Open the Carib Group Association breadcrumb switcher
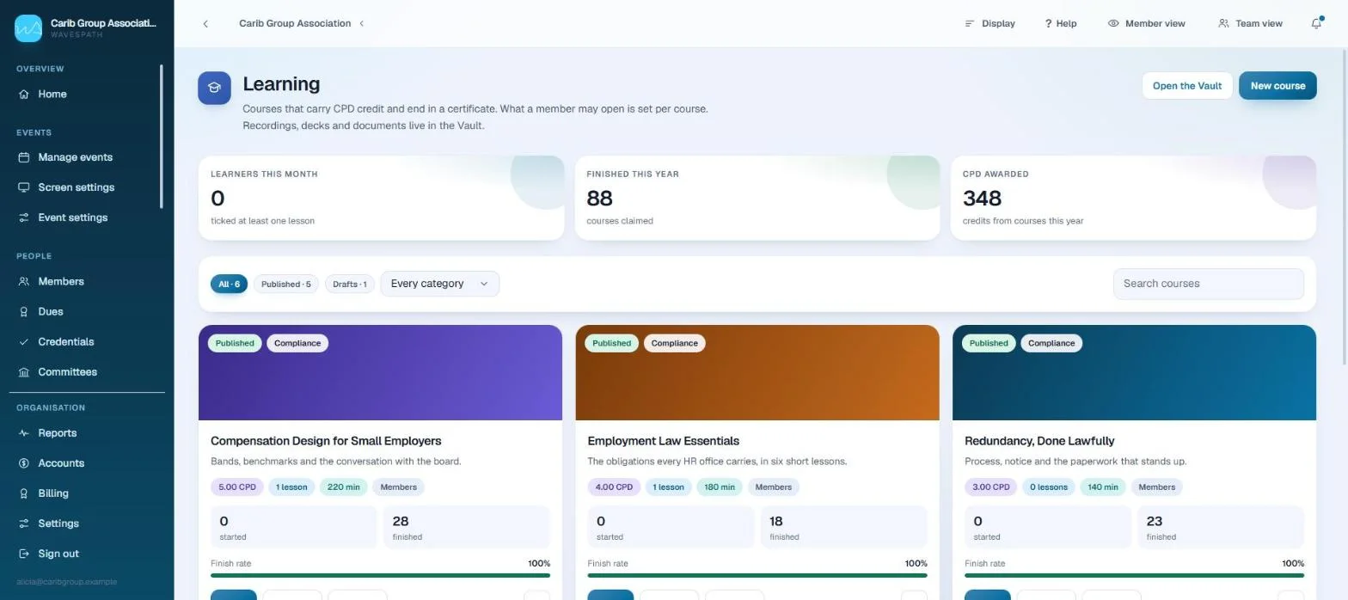This screenshot has height=600, width=1348. click(x=302, y=23)
